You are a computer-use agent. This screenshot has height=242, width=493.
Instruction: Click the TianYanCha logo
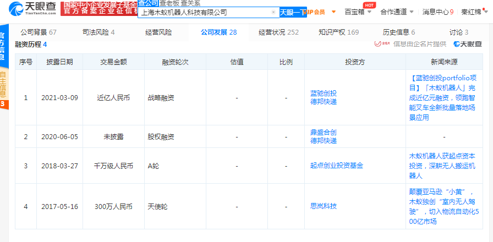click(32, 9)
